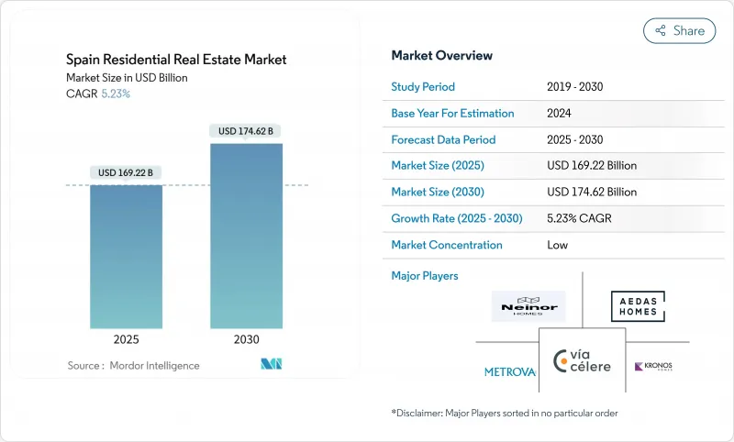
Task: Click the Source: Mordor Intelligence text
Action: (x=133, y=365)
